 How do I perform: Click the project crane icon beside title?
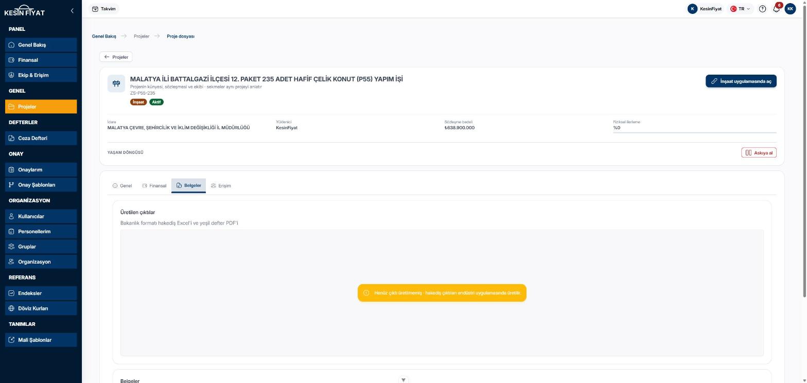(x=116, y=83)
